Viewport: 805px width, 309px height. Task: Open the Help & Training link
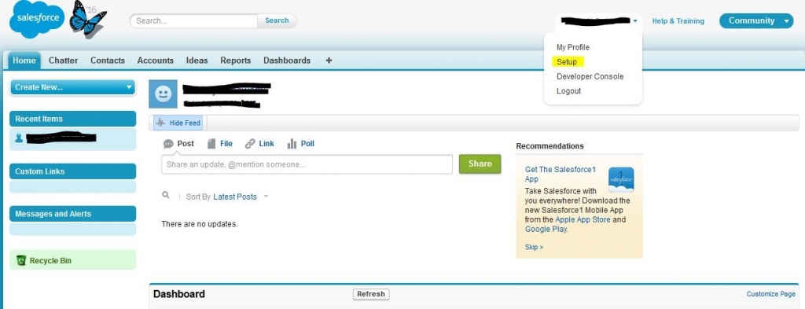(678, 21)
